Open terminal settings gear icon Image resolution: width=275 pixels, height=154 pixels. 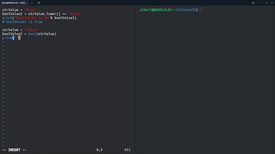253,3
